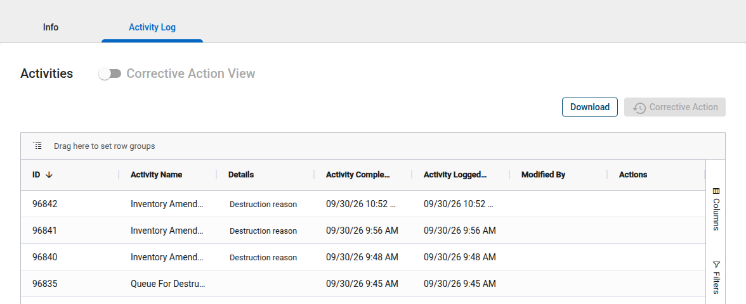The height and width of the screenshot is (304, 746).
Task: Select the row with ID 96842
Action: [363, 204]
